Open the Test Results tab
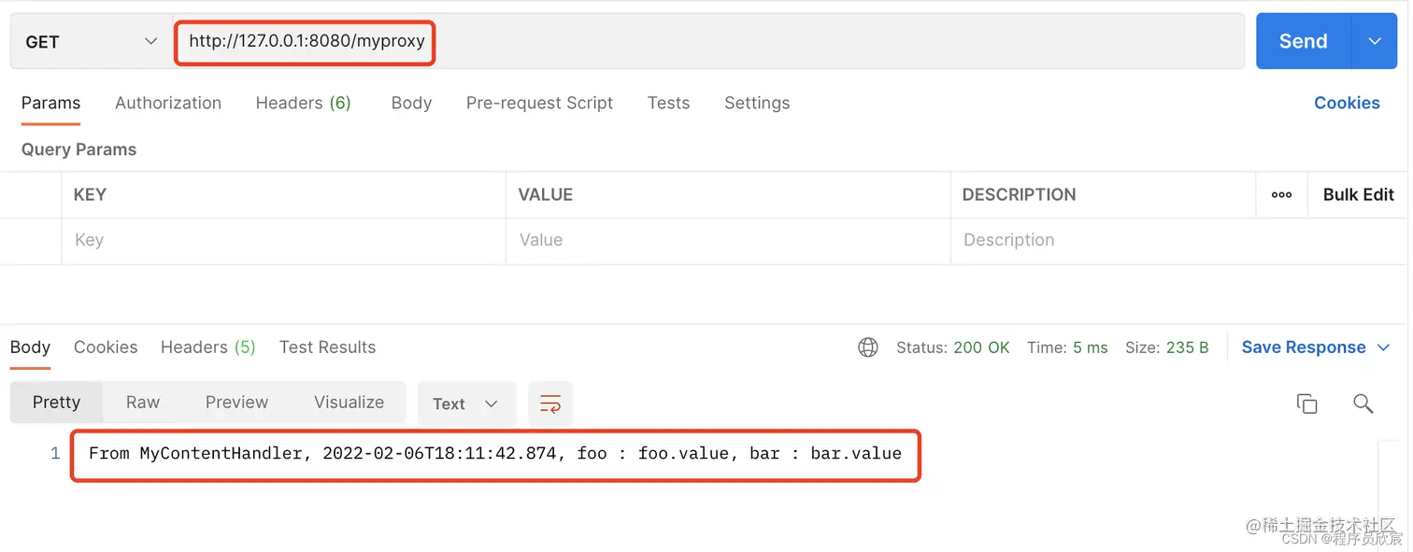The image size is (1413, 552). click(327, 347)
